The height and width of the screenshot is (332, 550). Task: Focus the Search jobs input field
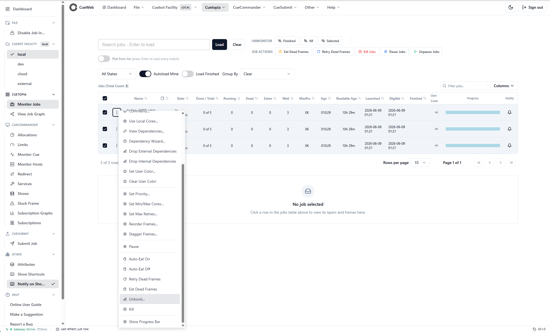(x=154, y=45)
